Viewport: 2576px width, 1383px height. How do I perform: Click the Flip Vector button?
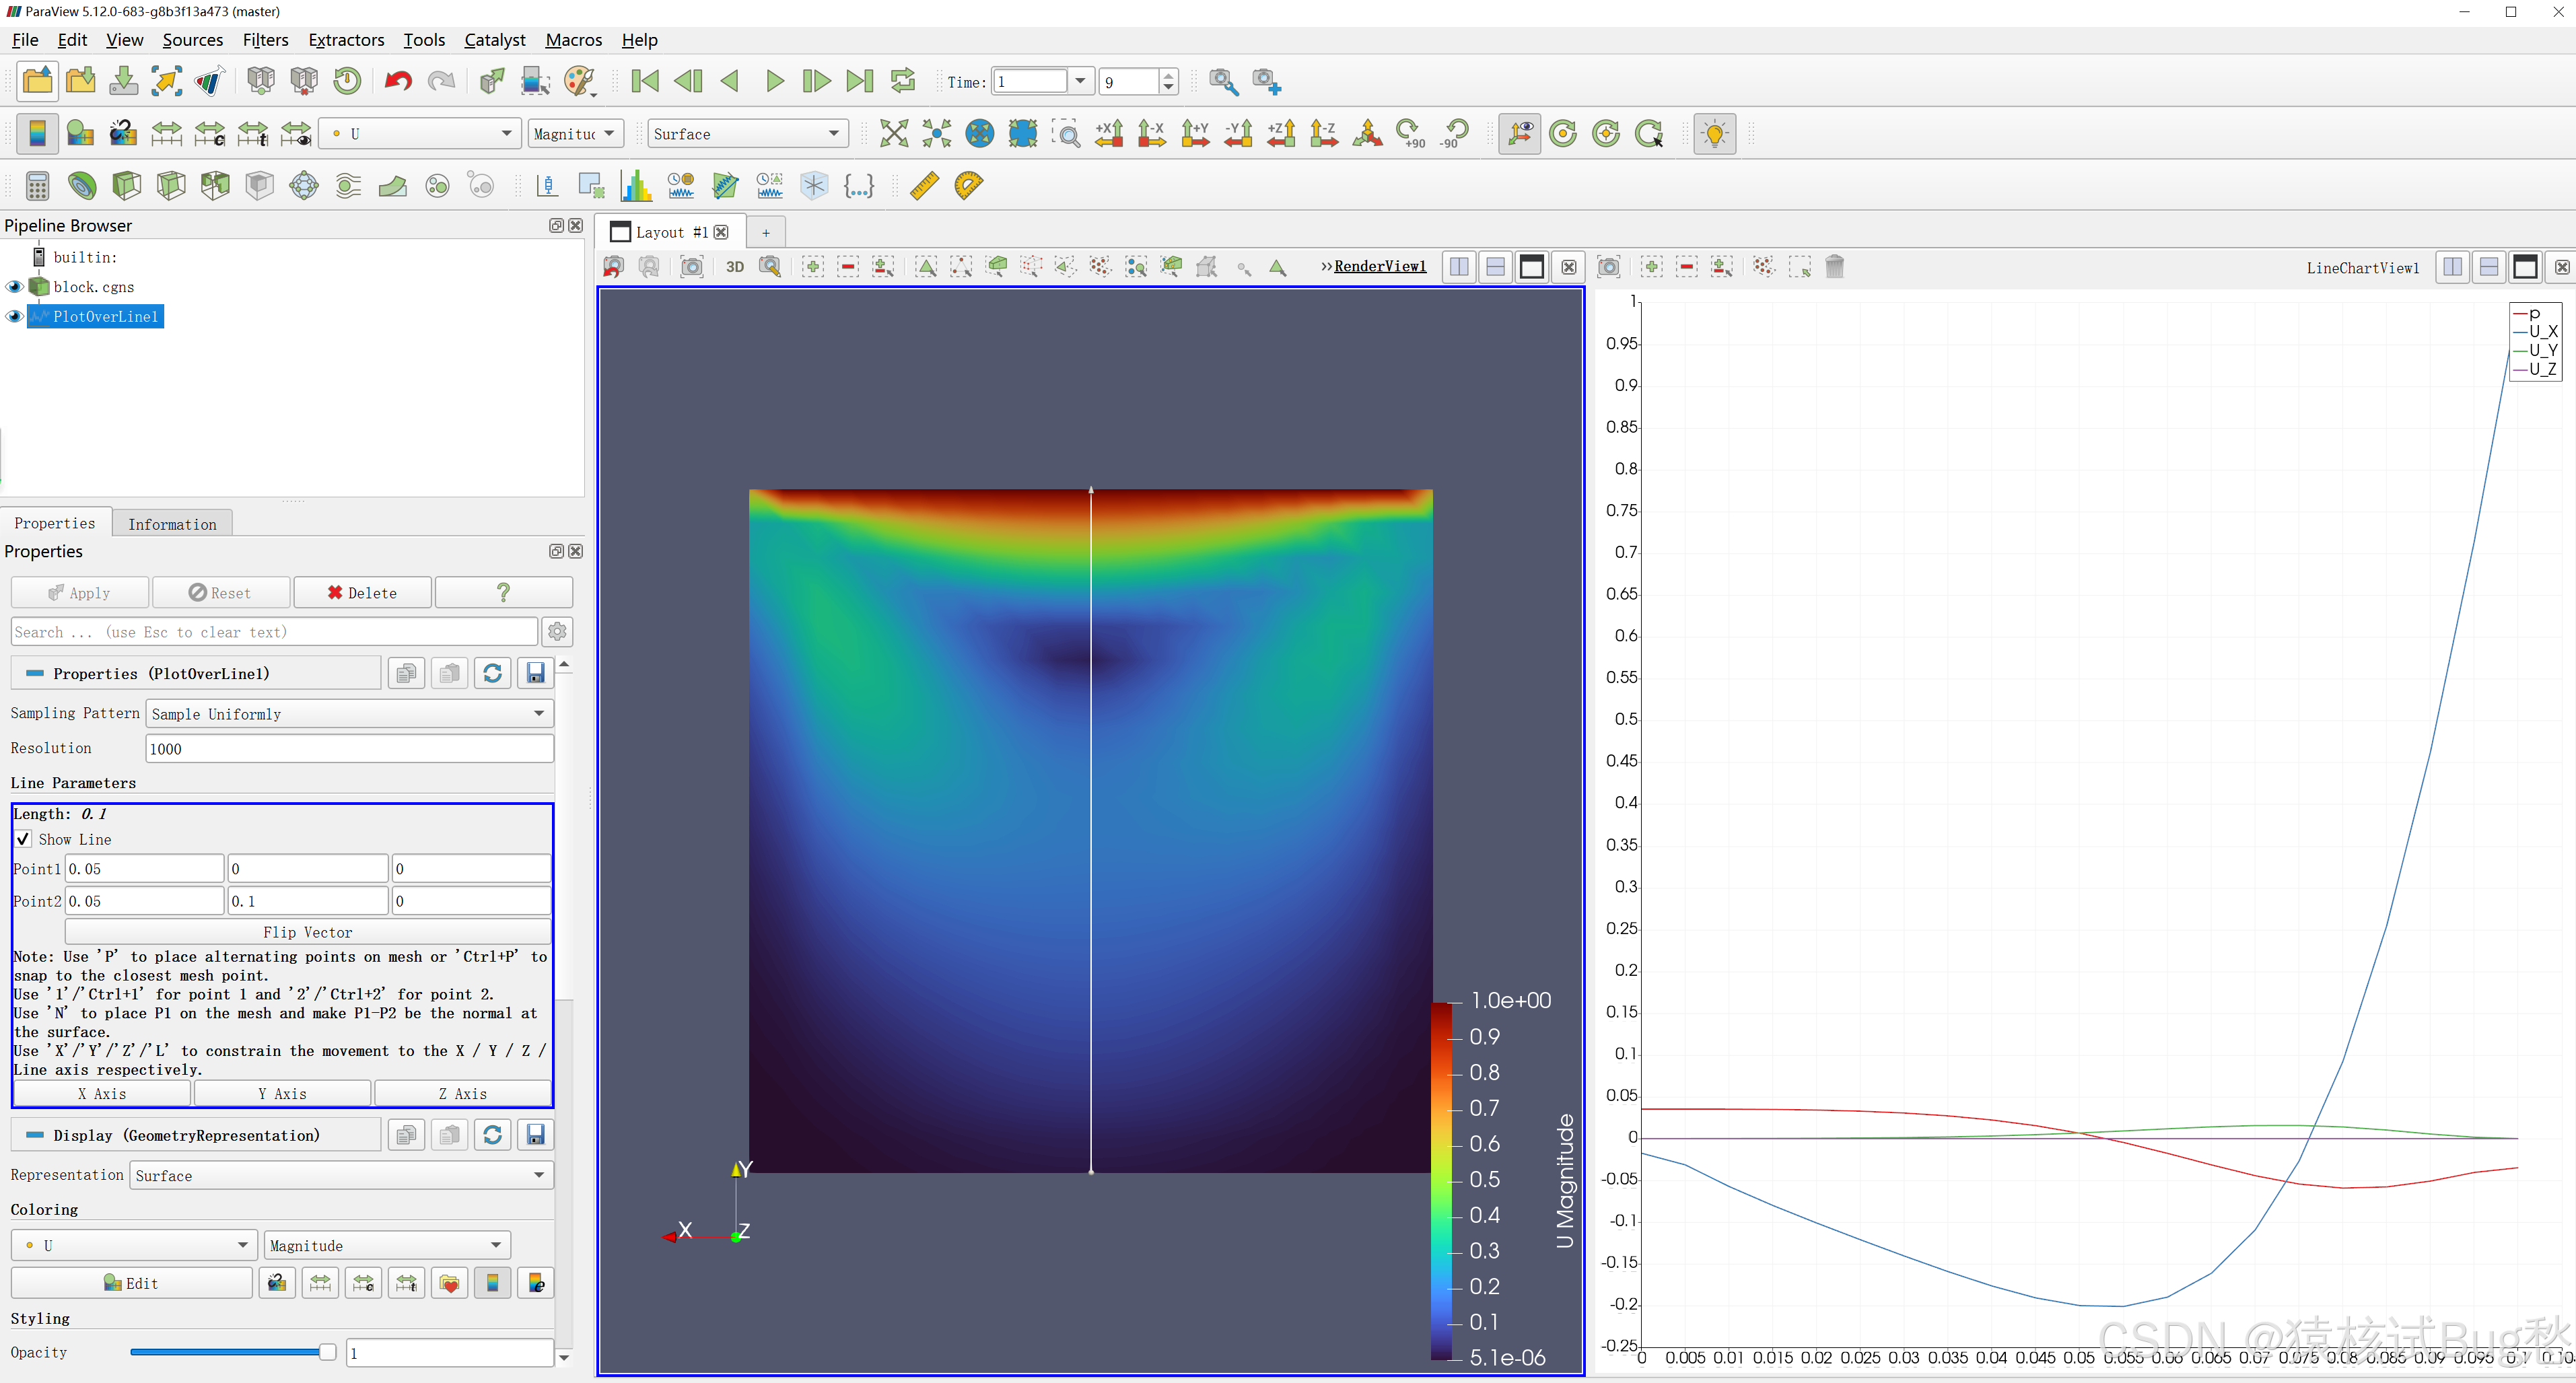coord(307,932)
